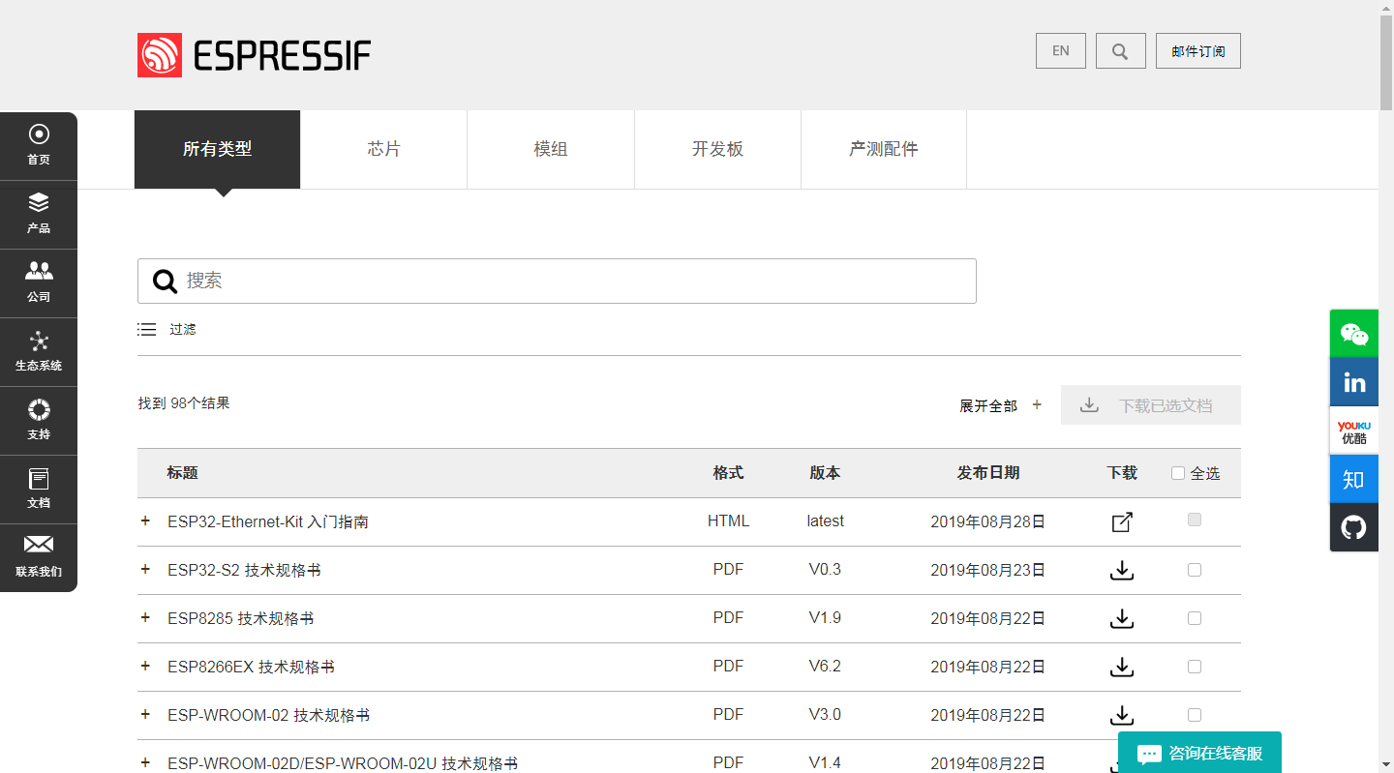1394x773 pixels.
Task: Click the LinkedIn social icon
Action: pyautogui.click(x=1354, y=382)
